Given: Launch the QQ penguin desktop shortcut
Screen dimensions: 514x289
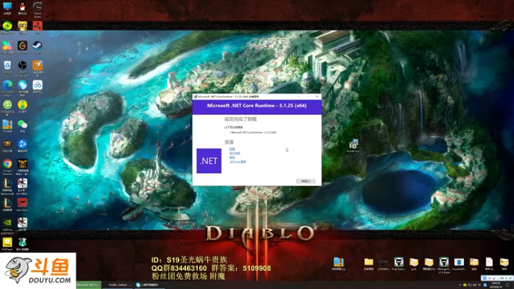Looking at the screenshot, I should (22, 8).
